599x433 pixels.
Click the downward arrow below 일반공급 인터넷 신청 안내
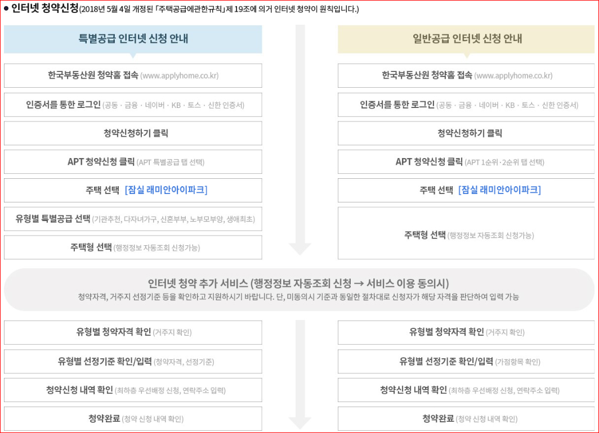click(x=466, y=55)
